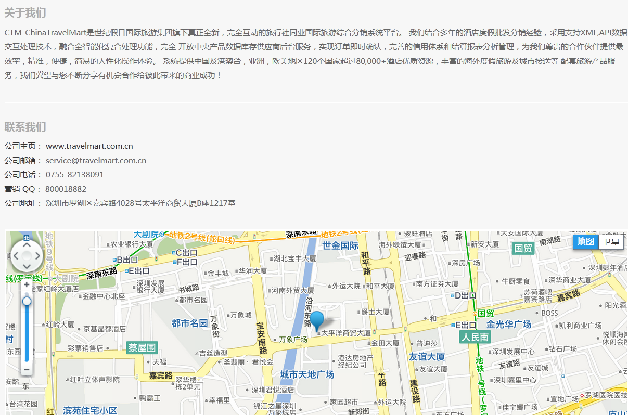Pan the map left with the west arrow
The image size is (628, 415).
pyautogui.click(x=16, y=256)
